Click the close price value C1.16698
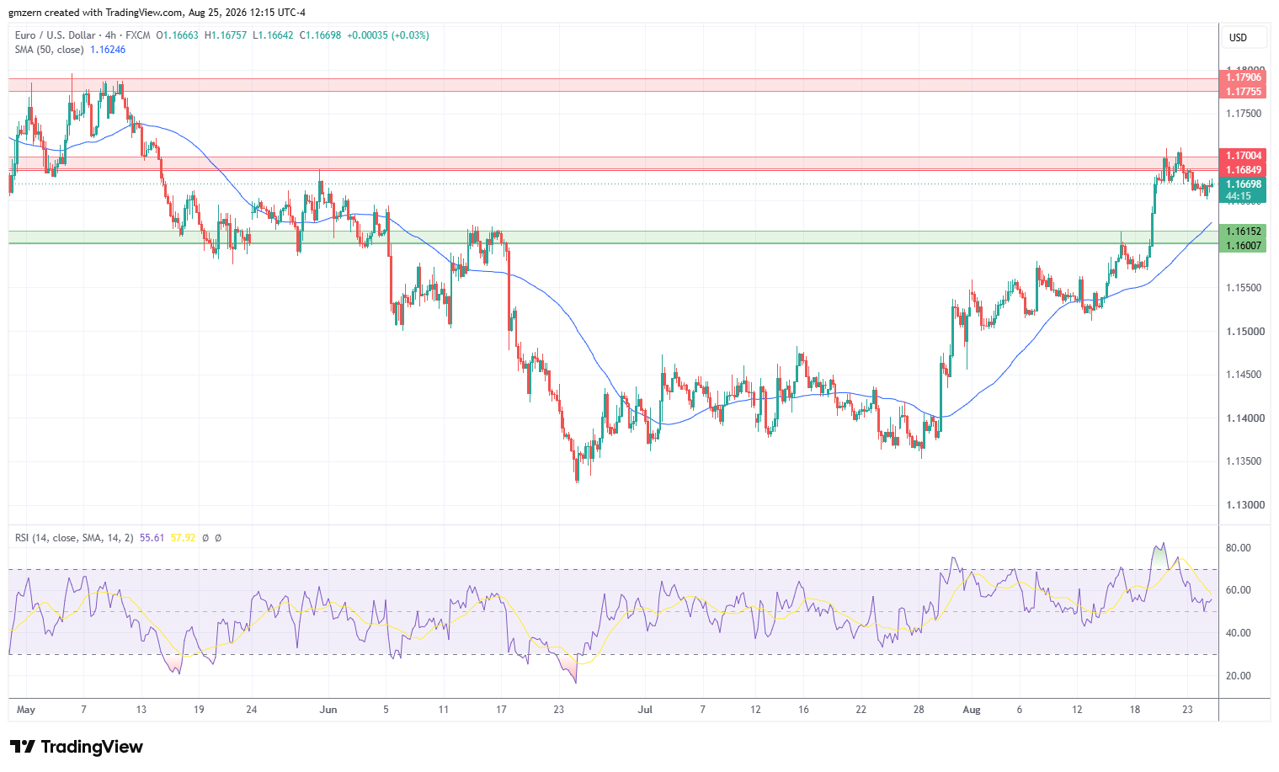Image resolution: width=1279 pixels, height=772 pixels. click(320, 35)
